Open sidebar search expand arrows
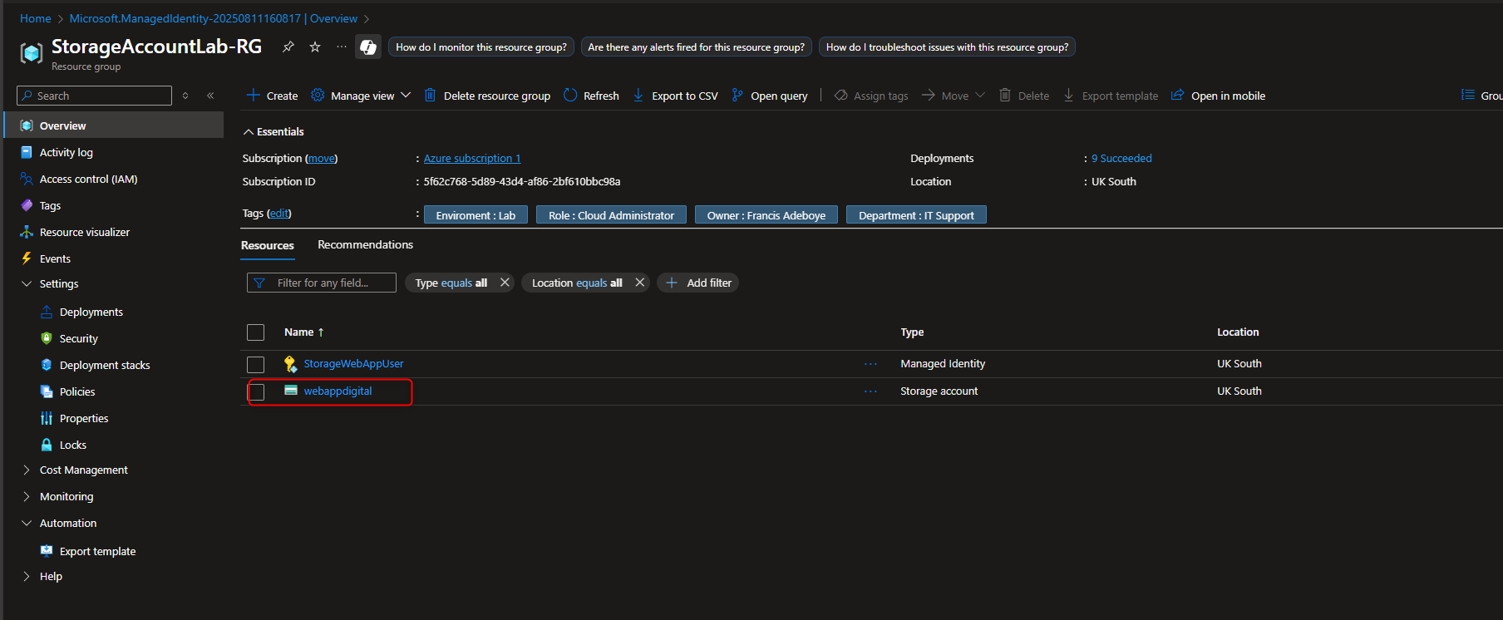This screenshot has height=620, width=1503. point(185,96)
